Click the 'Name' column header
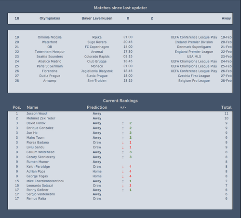The height and width of the screenshot is (218, 241). pyautogui.click(x=32, y=107)
